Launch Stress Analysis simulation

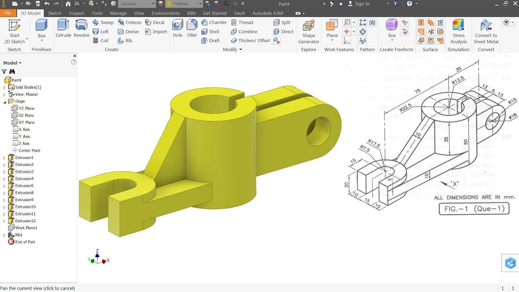pyautogui.click(x=458, y=32)
